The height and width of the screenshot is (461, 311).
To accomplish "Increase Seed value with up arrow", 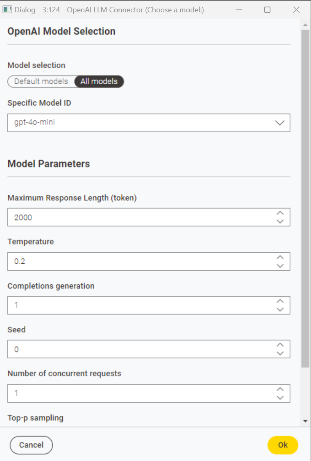I will (x=280, y=345).
